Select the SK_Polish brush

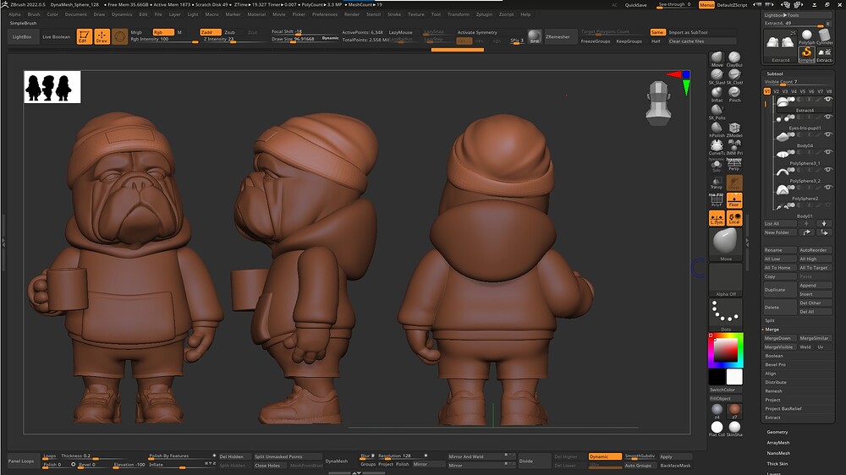(717, 112)
